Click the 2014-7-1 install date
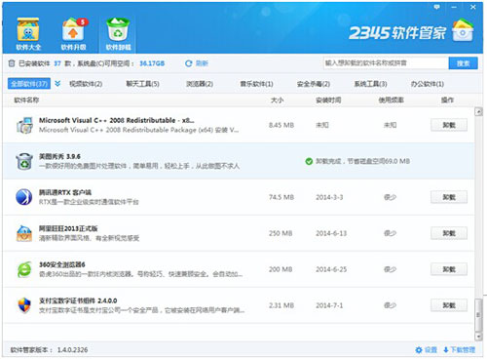487x359 pixels. 329,305
